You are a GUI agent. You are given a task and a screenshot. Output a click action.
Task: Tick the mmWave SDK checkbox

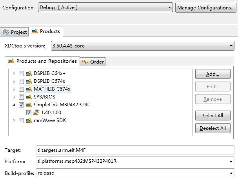(x=21, y=121)
